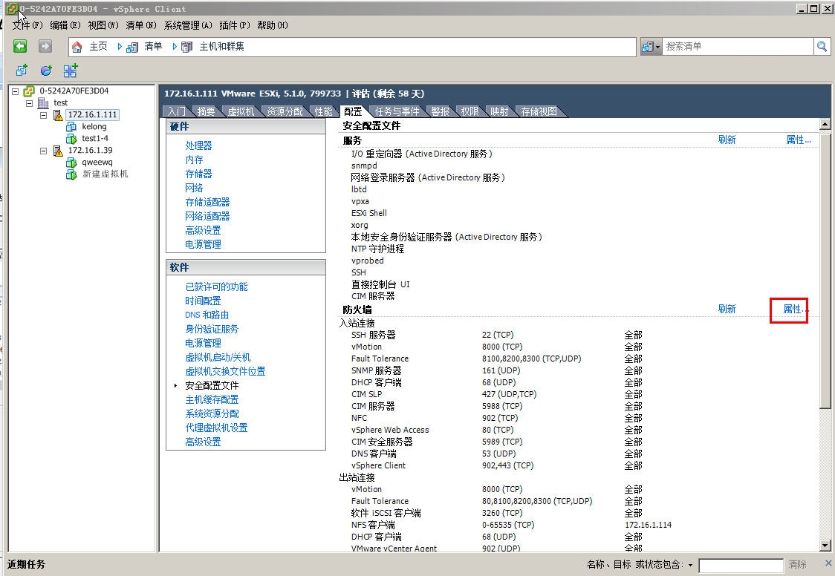Image resolution: width=835 pixels, height=576 pixels.
Task: Click the scrollbar up arrow in config pane
Action: click(825, 125)
